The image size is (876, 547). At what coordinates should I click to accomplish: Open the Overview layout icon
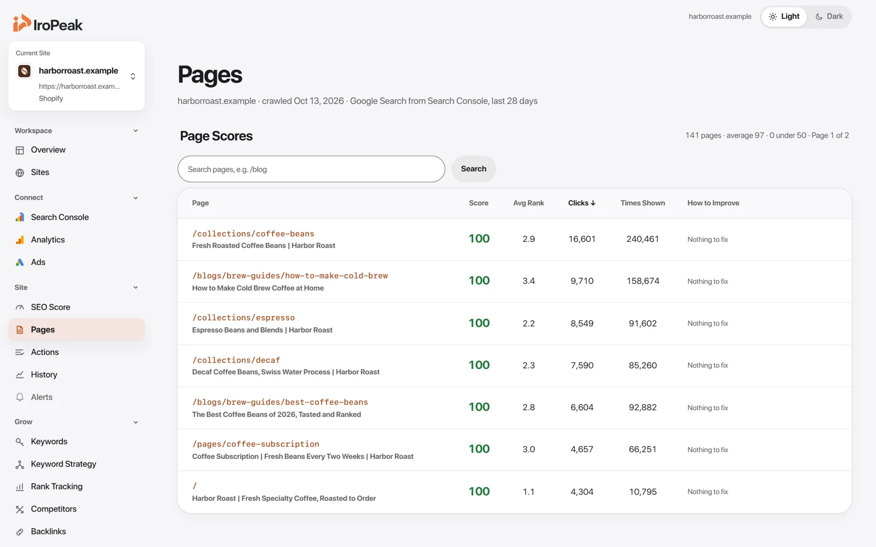tap(19, 150)
